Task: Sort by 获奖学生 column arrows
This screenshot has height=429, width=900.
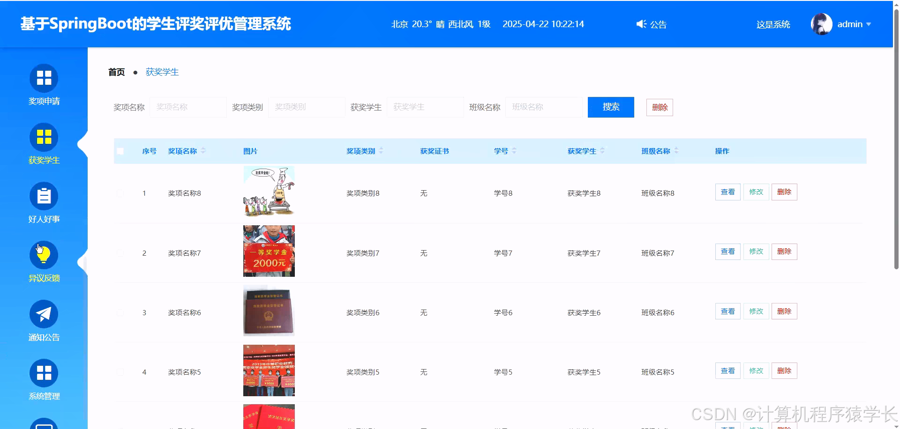Action: tap(602, 150)
